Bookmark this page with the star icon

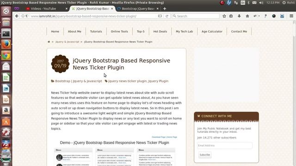pos(224,16)
